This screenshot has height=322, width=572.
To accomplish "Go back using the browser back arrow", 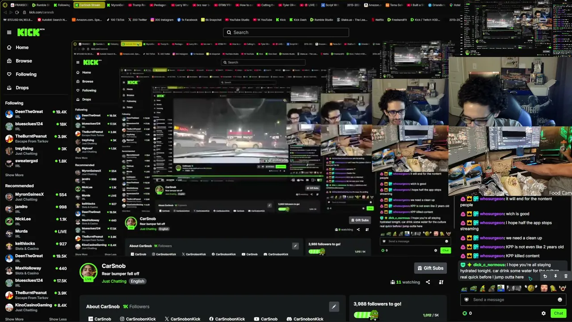I will pos(4,12).
